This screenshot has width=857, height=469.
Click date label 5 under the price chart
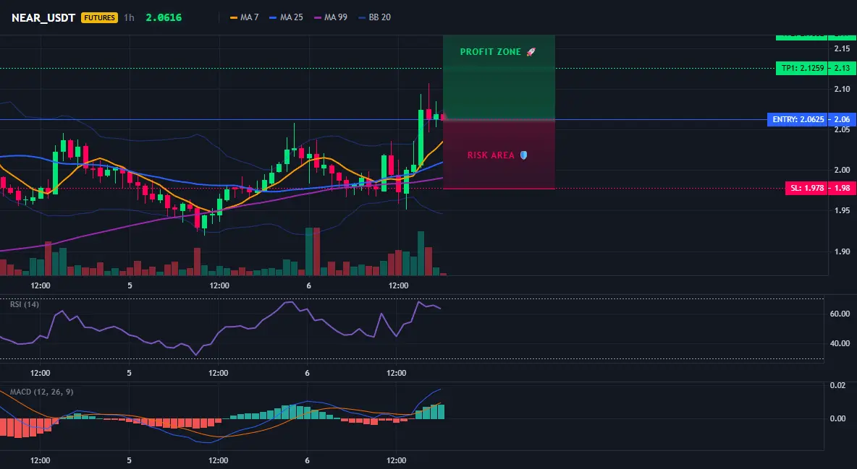click(130, 285)
